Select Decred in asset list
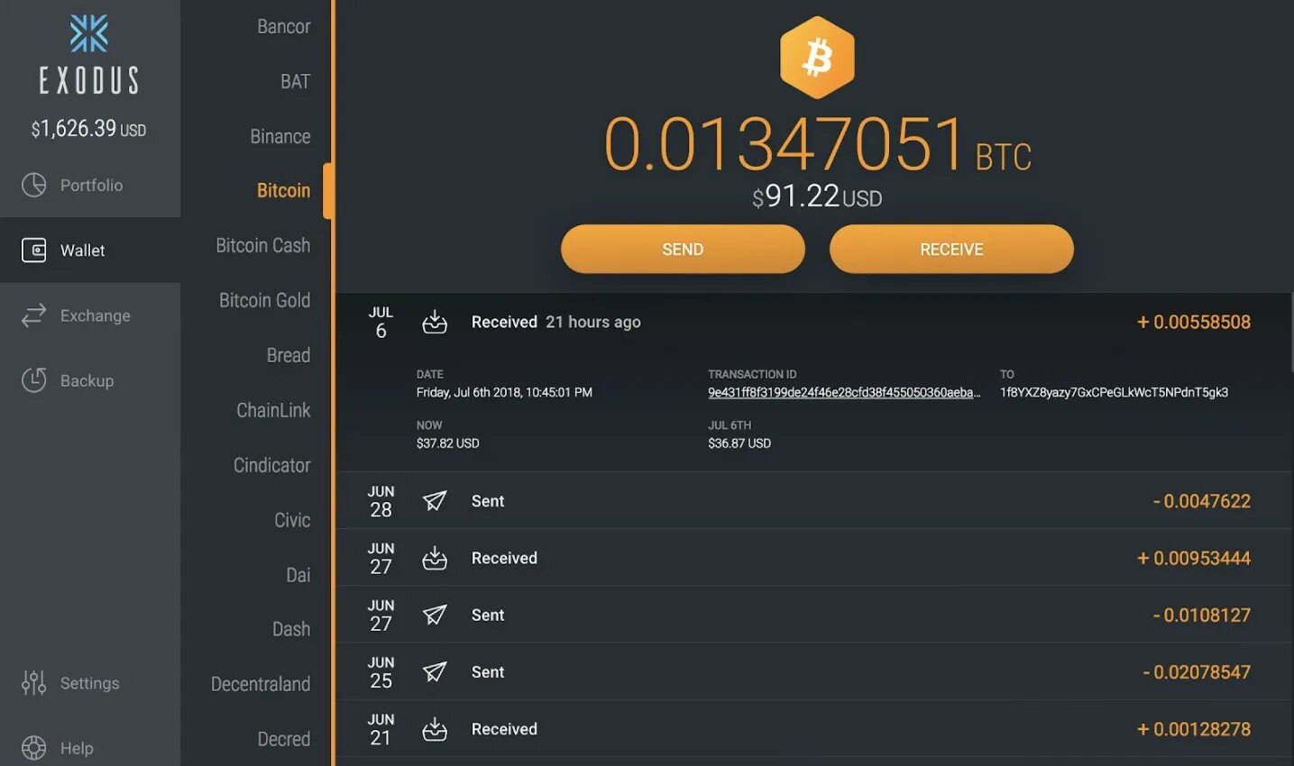Image resolution: width=1294 pixels, height=766 pixels. (x=284, y=739)
